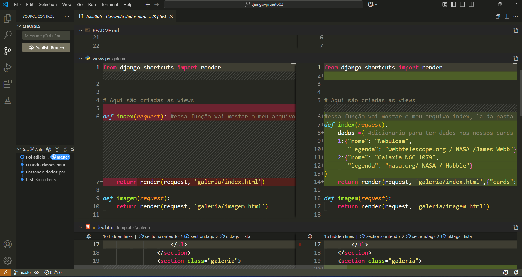Open Copilot chat icon in title bar

point(370,4)
